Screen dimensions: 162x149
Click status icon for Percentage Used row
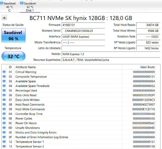[4, 90]
